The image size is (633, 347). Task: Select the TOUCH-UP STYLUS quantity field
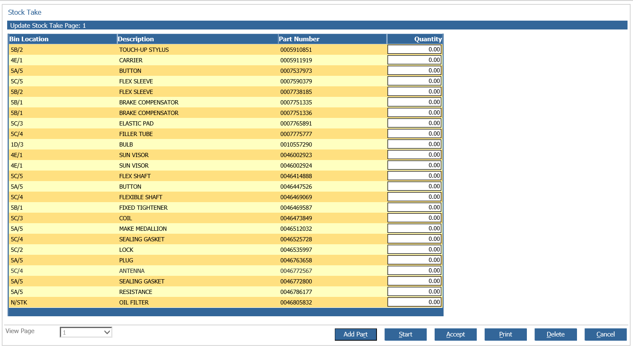click(x=414, y=49)
